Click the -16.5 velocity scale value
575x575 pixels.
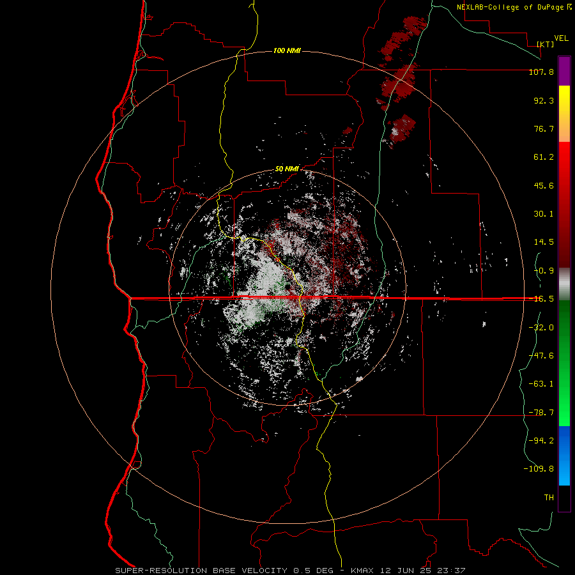(541, 299)
